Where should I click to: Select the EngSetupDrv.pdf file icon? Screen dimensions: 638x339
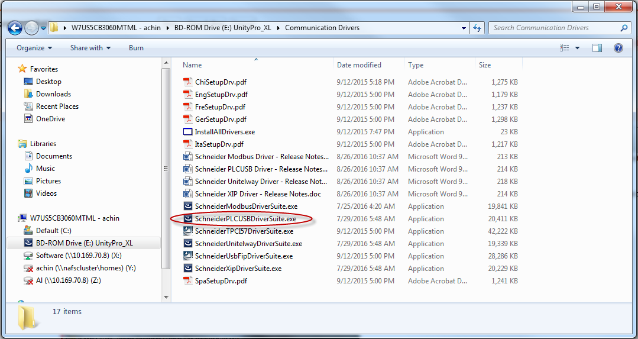pos(187,95)
